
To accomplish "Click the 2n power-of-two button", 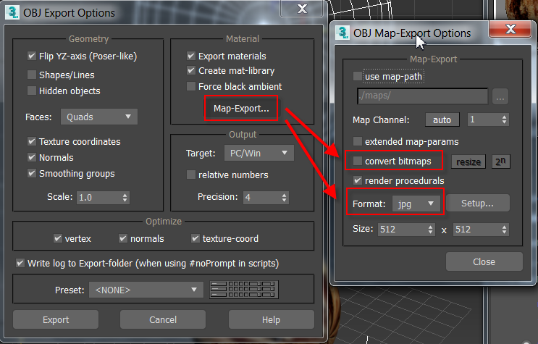I will 500,161.
